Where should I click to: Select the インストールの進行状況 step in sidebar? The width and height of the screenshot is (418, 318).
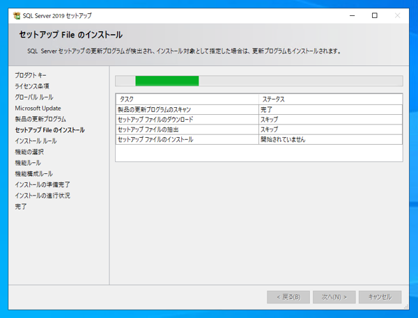click(42, 196)
